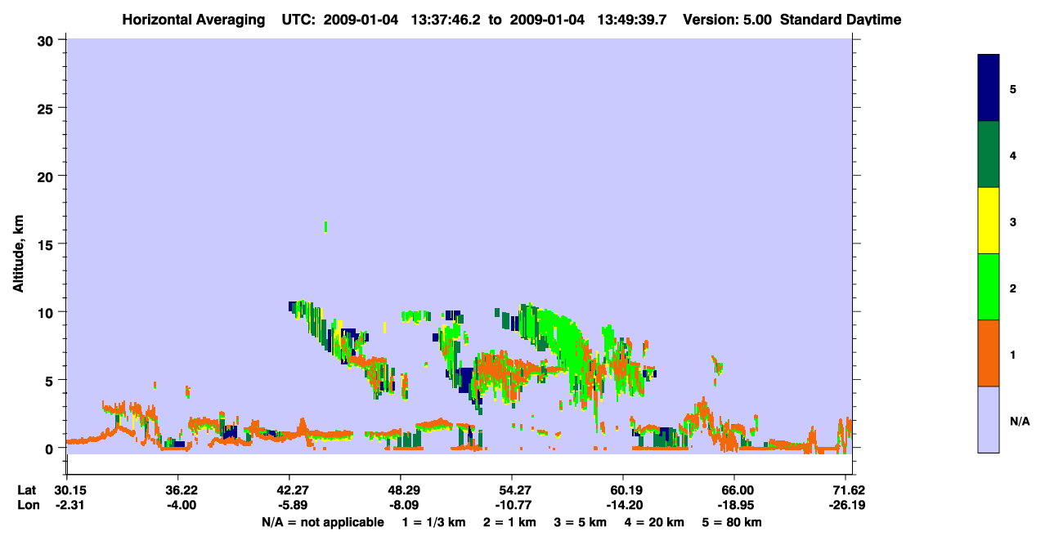This screenshot has height=545, width=1063.
Task: Click the colorbar 'N/A' label
Action: point(1020,421)
